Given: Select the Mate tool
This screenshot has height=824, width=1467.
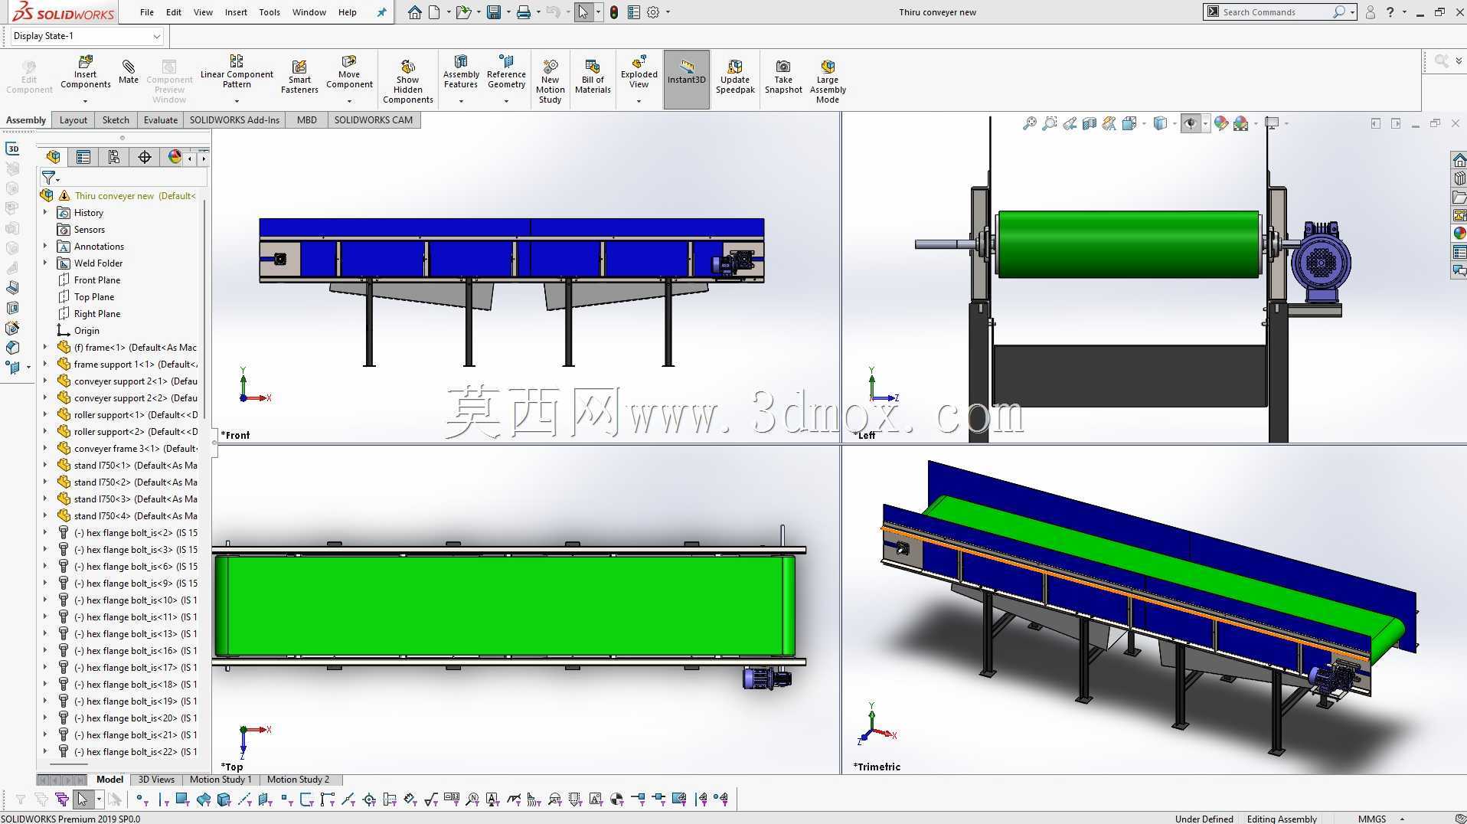Looking at the screenshot, I should [x=129, y=71].
